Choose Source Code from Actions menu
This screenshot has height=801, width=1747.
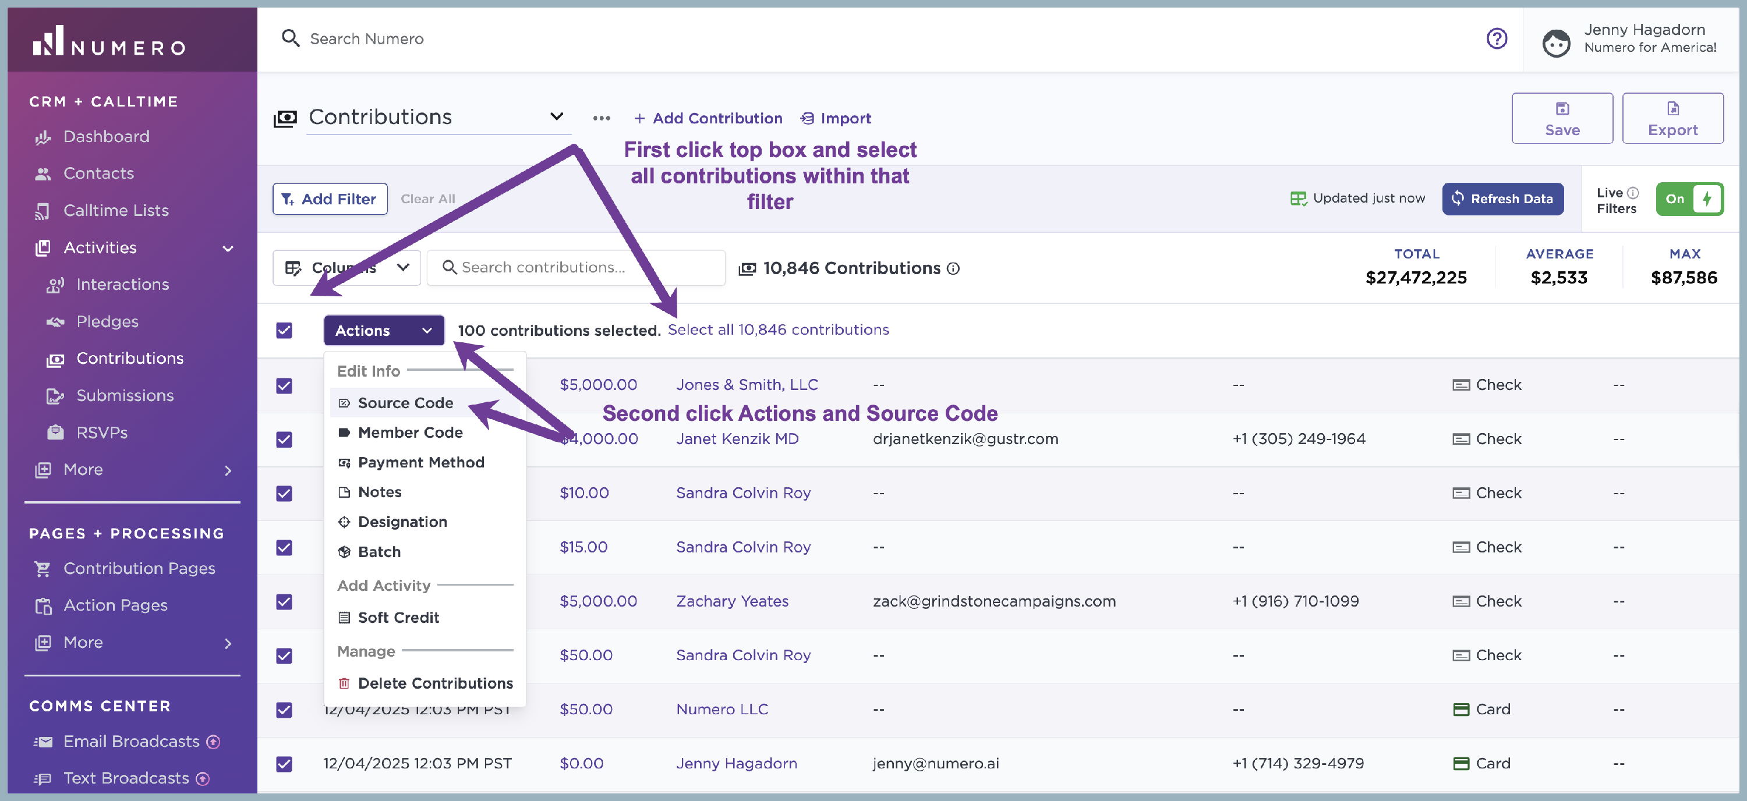point(405,403)
